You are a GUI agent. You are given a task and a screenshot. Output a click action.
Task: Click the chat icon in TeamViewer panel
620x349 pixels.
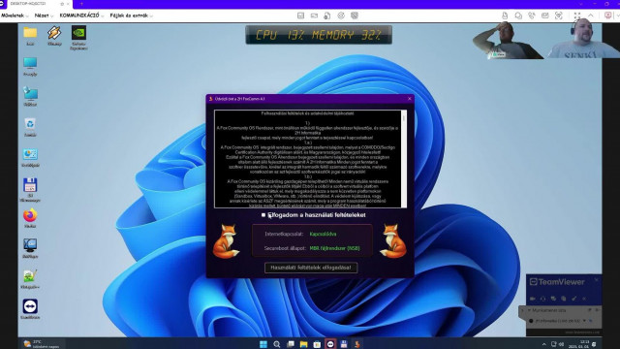(x=553, y=299)
